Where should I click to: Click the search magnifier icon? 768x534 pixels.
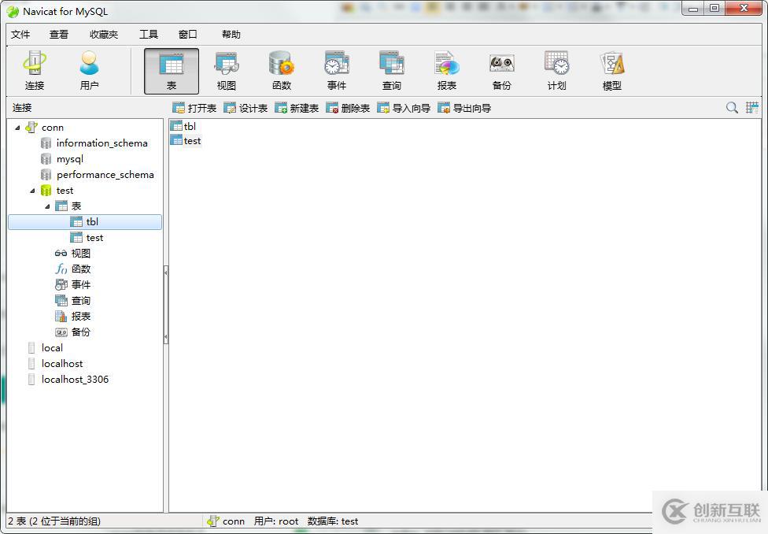pos(732,108)
